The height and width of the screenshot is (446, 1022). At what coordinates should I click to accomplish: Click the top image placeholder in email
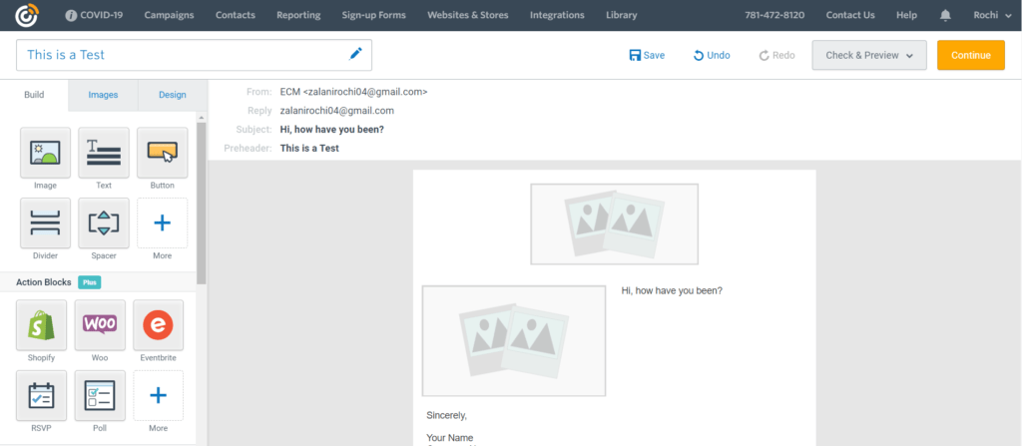pos(614,223)
